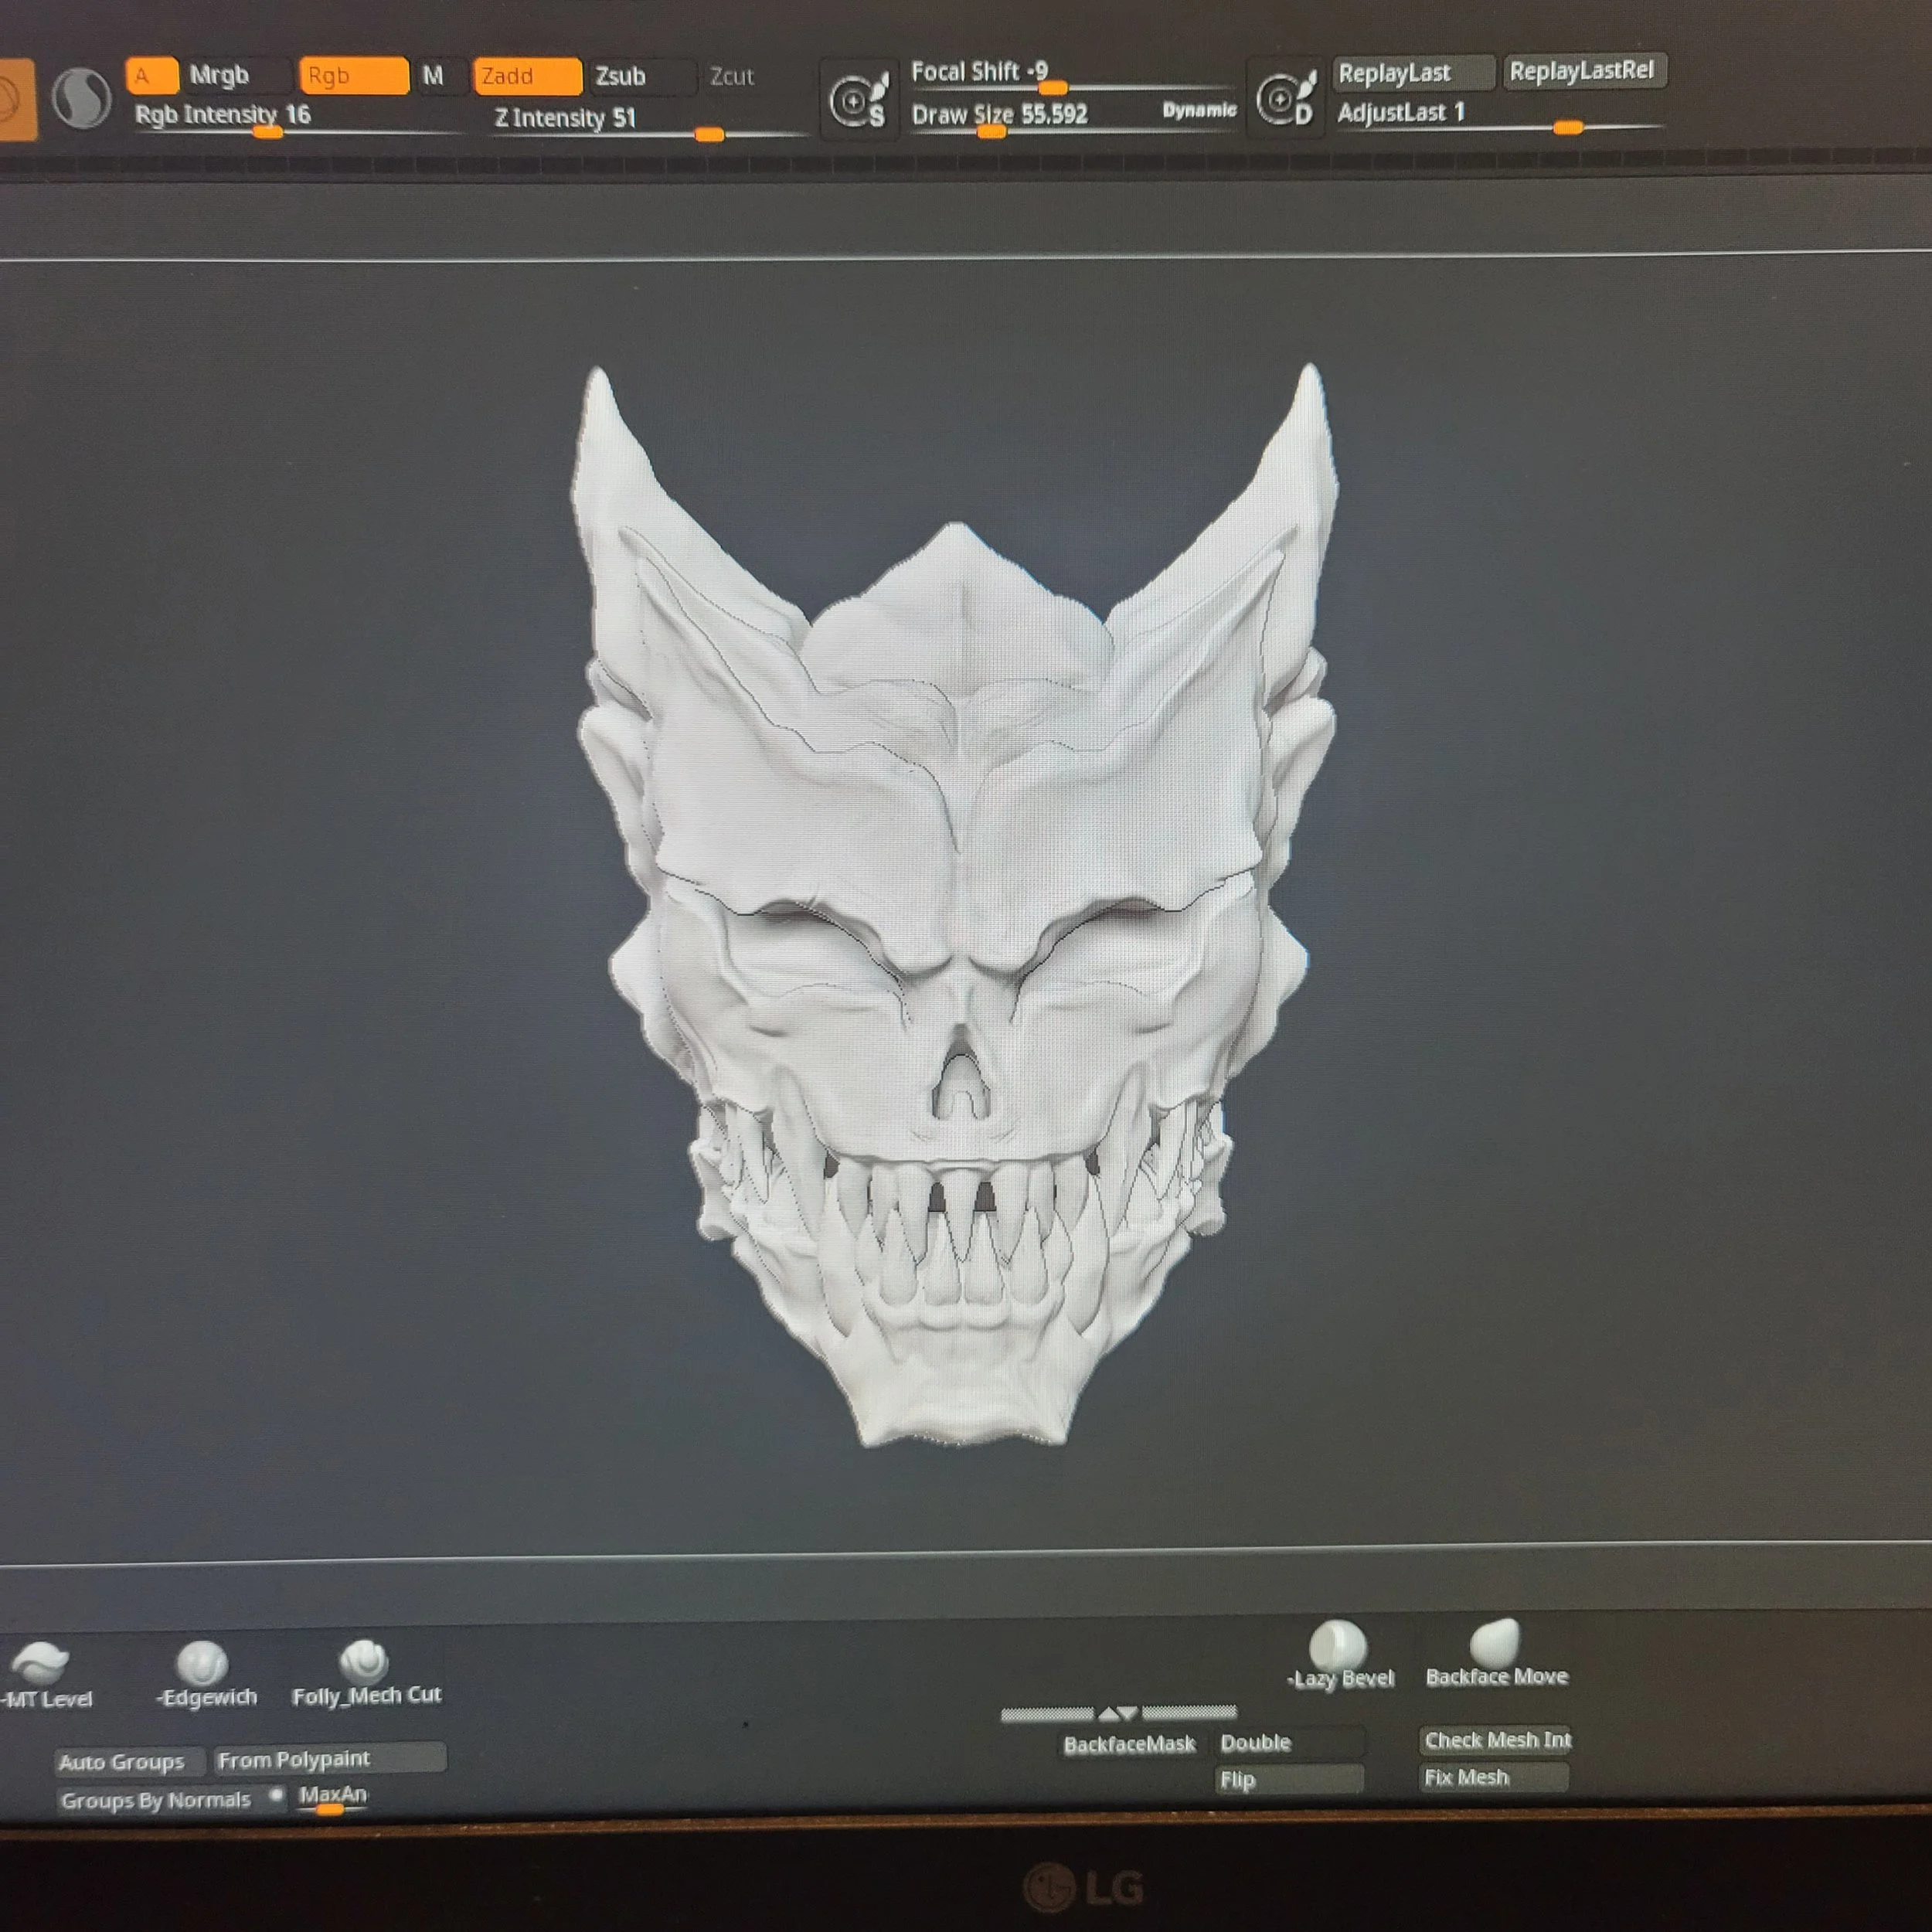The image size is (1932, 1932).
Task: Click the Auto Groups button
Action: 122,1762
